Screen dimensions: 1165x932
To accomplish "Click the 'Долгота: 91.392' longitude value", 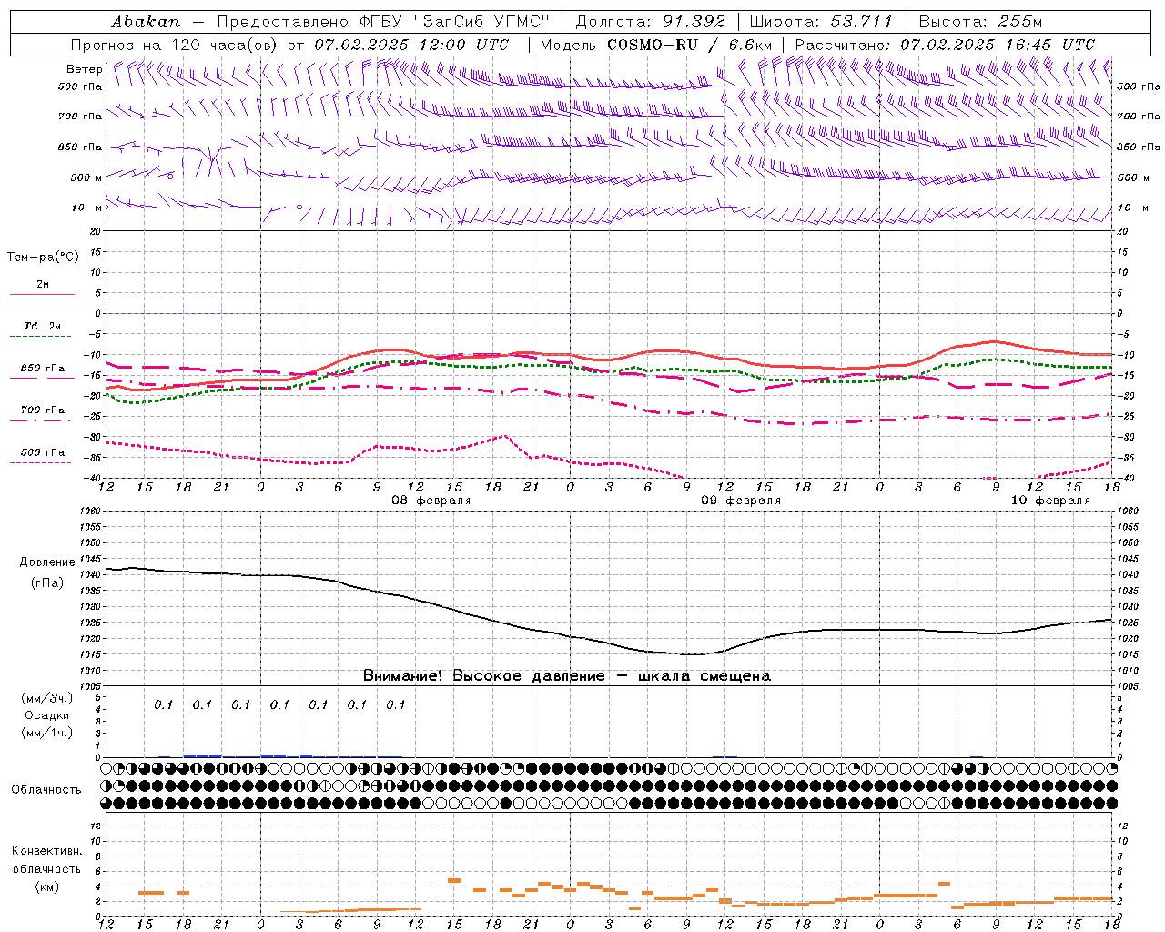I will click(651, 22).
